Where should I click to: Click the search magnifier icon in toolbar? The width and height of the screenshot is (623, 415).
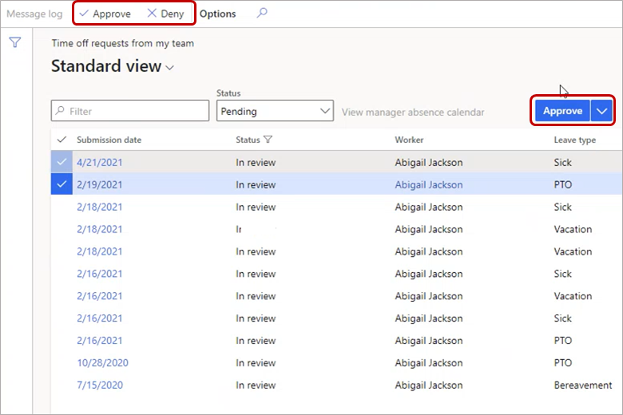262,14
